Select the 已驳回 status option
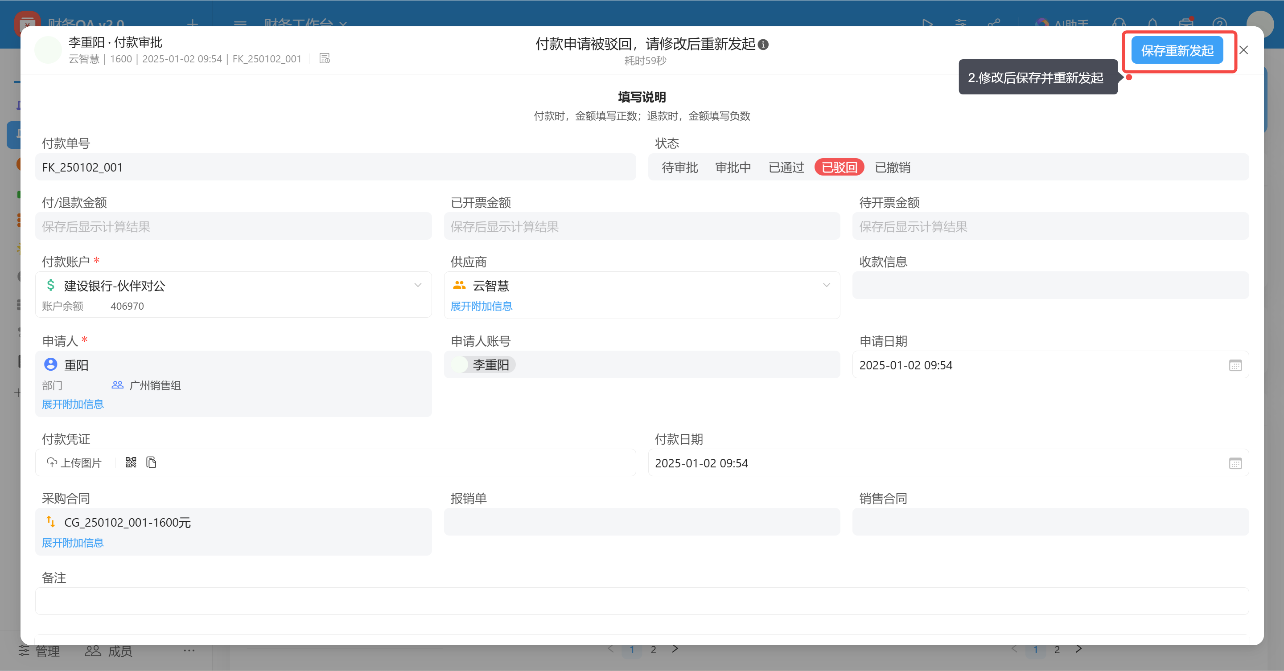This screenshot has height=671, width=1284. [840, 168]
